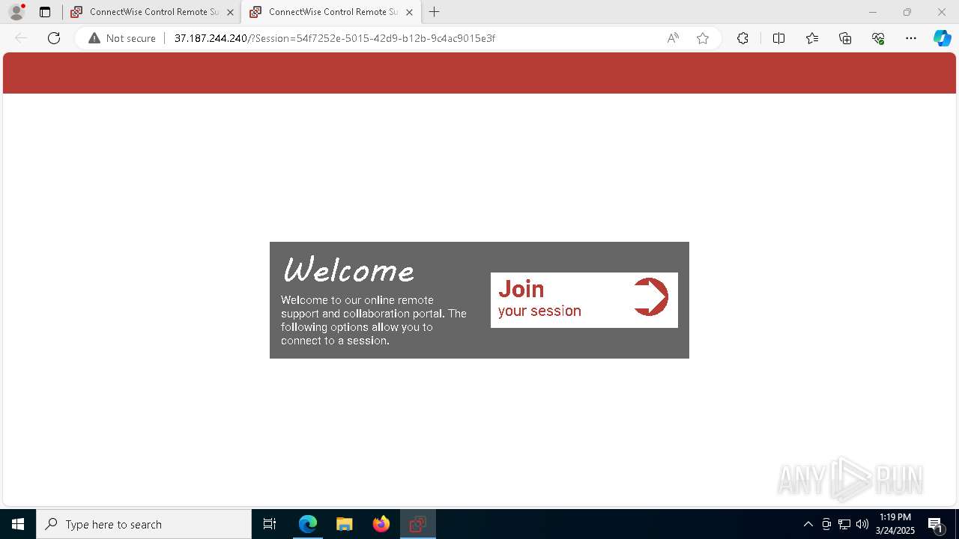Launch Microsoft Edge from taskbar
Image resolution: width=959 pixels, height=539 pixels.
[x=308, y=524]
